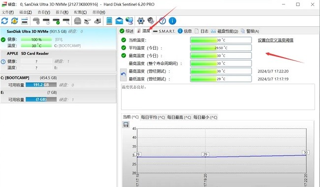
Task: Click the blue Refresh arrows toolbar icon
Action: [4, 21]
